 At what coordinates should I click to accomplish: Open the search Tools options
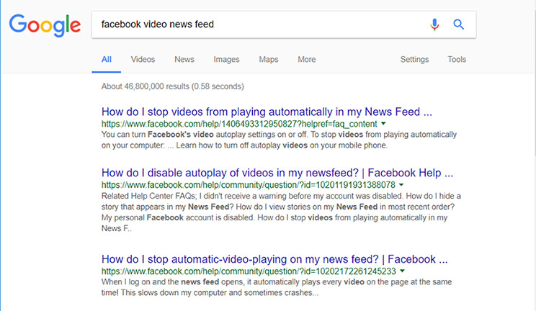[457, 60]
